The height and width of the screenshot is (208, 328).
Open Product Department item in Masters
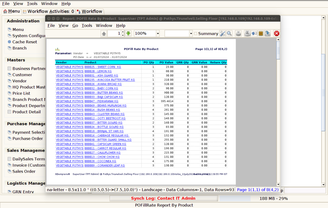coord(26,106)
